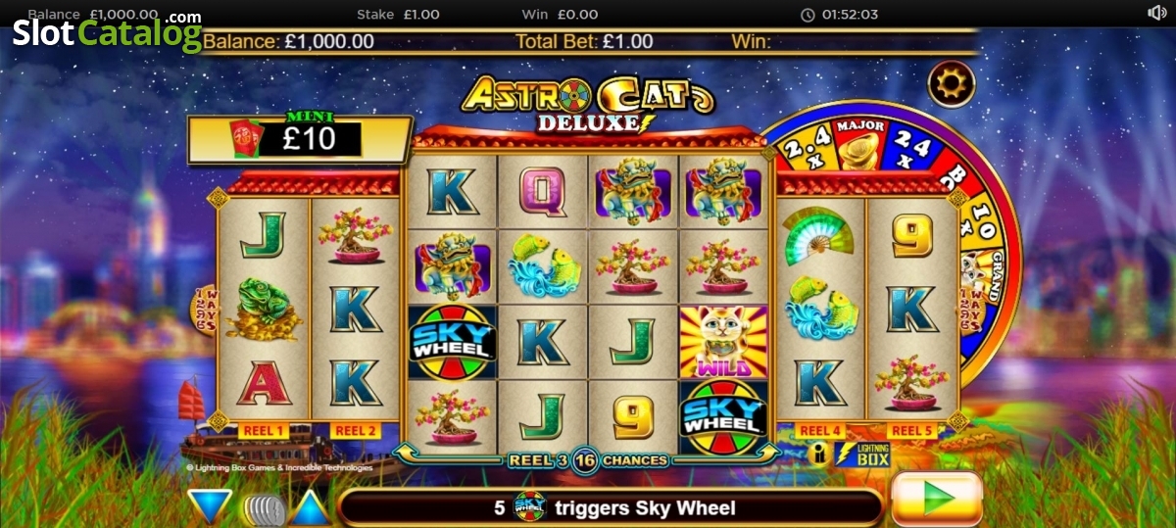The image size is (1176, 528).
Task: Mute sound with the speaker icon
Action: (1155, 13)
